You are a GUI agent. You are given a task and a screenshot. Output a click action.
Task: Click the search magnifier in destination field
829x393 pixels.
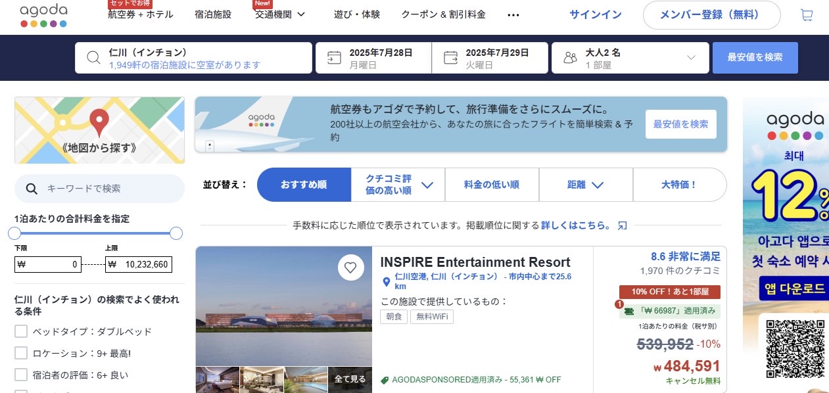93,58
